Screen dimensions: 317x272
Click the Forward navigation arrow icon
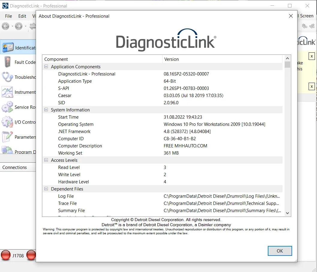(x=19, y=26)
